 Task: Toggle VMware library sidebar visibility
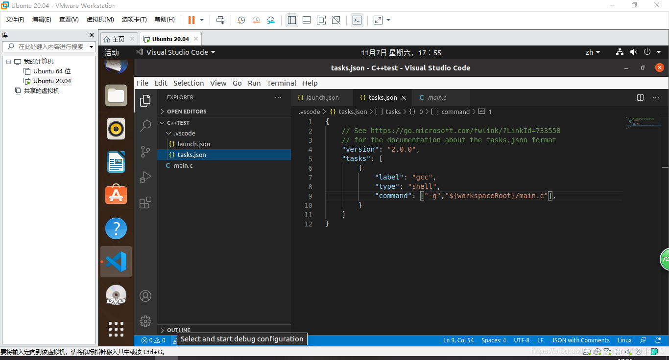pyautogui.click(x=292, y=20)
